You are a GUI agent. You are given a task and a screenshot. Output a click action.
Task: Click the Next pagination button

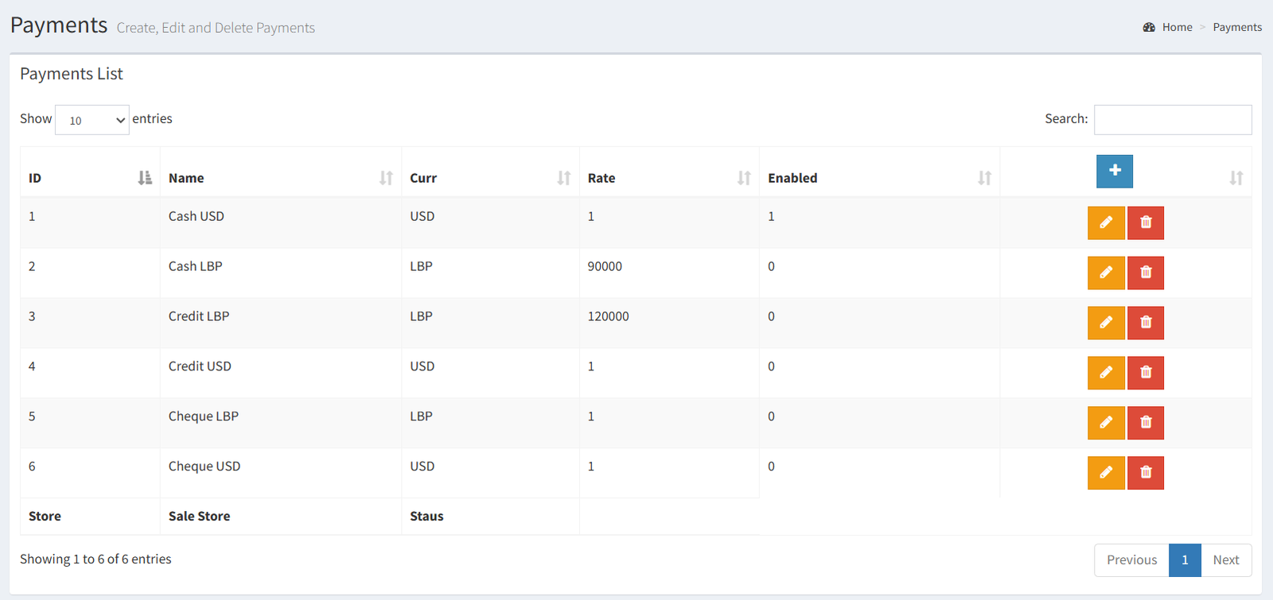1226,560
